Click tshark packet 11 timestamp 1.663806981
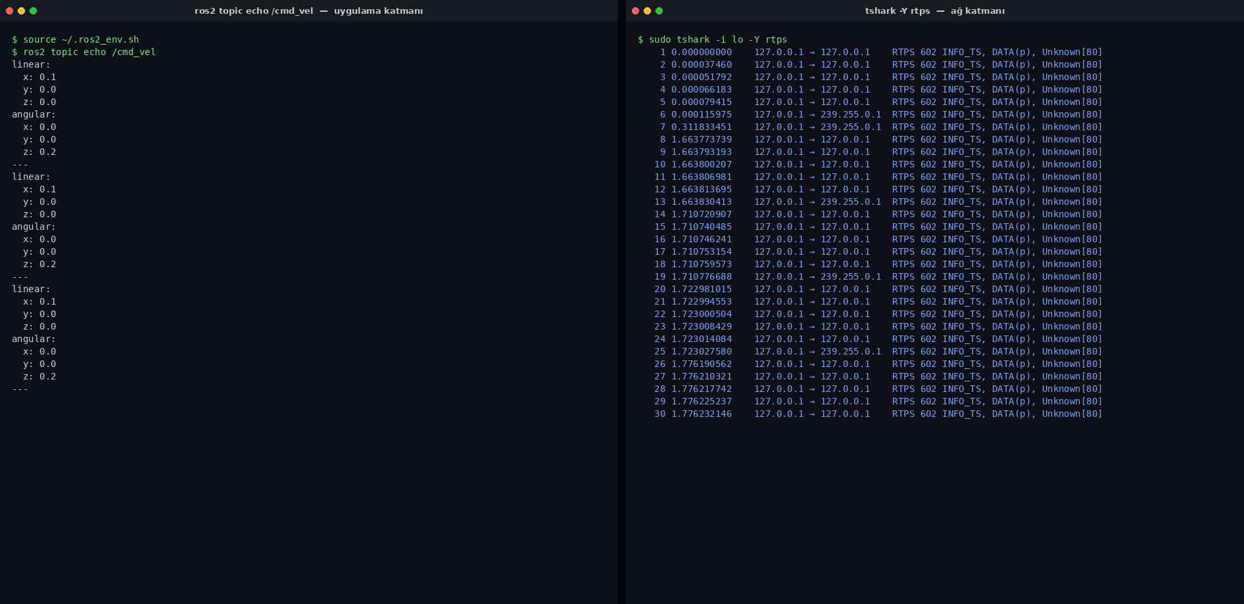The height and width of the screenshot is (604, 1244). 702,177
